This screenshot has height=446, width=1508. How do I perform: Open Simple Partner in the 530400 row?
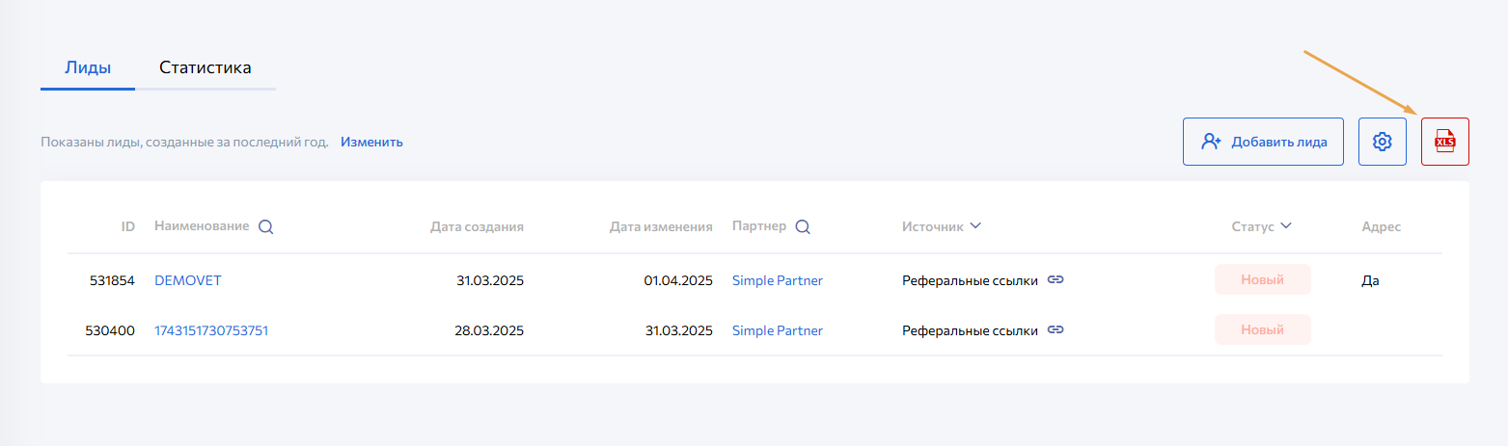(x=778, y=330)
